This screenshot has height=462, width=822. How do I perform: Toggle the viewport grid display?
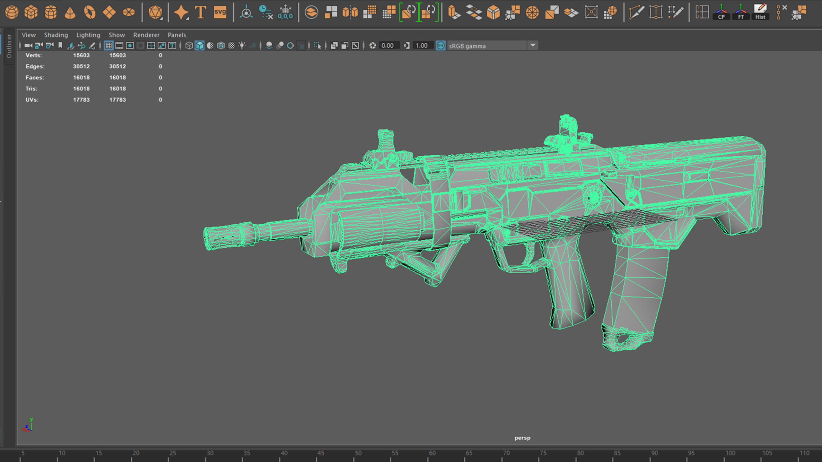[x=109, y=46]
